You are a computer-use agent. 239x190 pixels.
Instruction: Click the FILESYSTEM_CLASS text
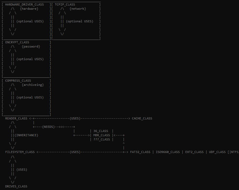[x=20, y=152]
